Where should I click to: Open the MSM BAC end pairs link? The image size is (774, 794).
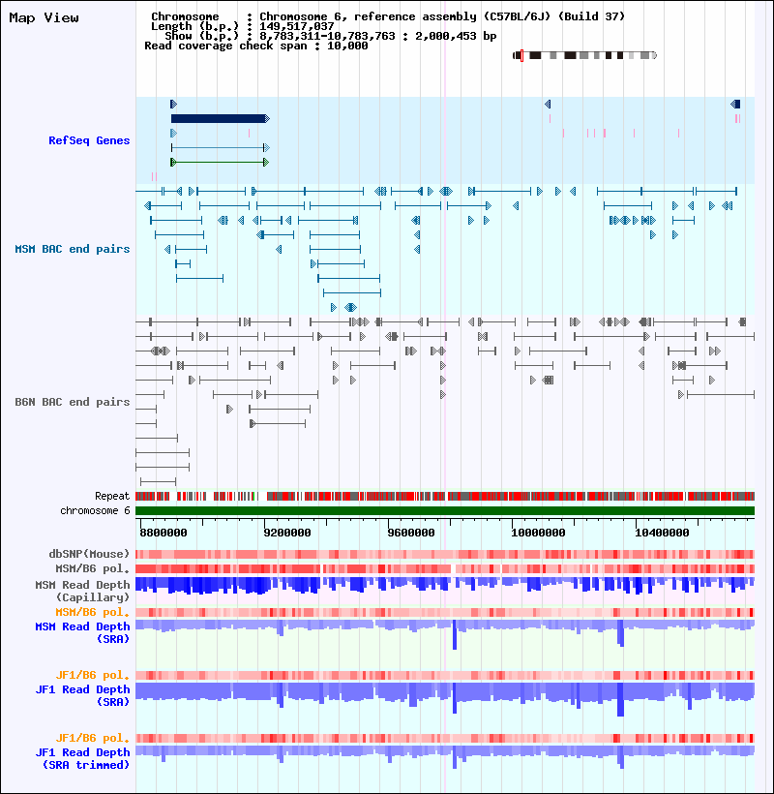tap(73, 249)
